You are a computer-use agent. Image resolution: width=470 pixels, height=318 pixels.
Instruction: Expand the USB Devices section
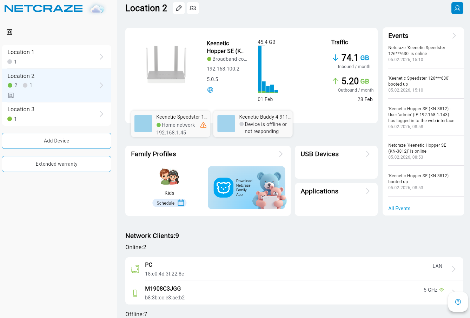[367, 153]
